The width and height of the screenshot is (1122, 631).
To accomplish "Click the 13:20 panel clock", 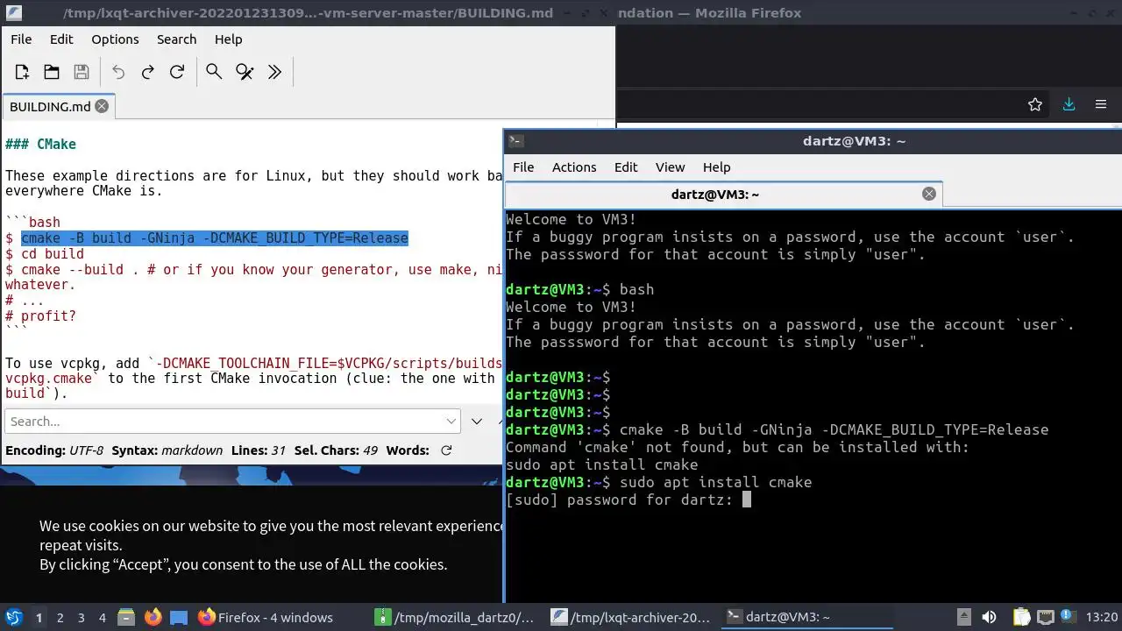I will pos(1101,617).
